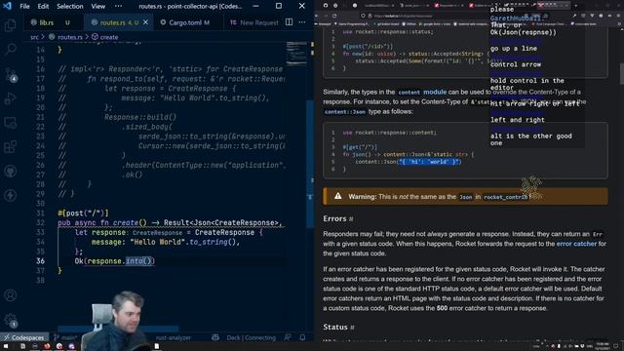Click the 'content' module link in browser
The image size is (624, 351).
(x=422, y=92)
